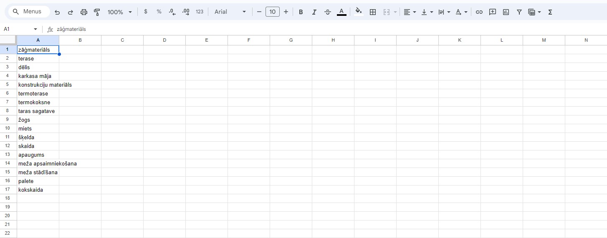
Task: Insert a chart from the toolbar
Action: (506, 12)
